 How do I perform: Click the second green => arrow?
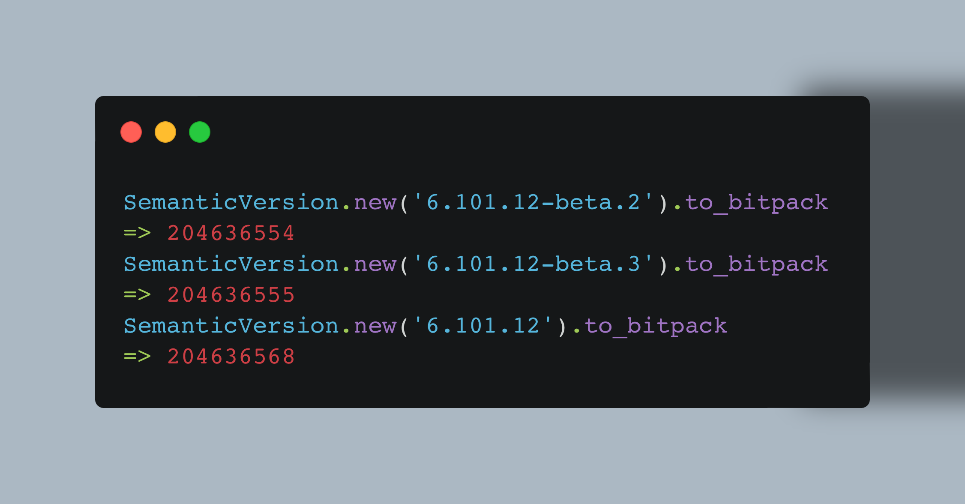[x=138, y=295]
